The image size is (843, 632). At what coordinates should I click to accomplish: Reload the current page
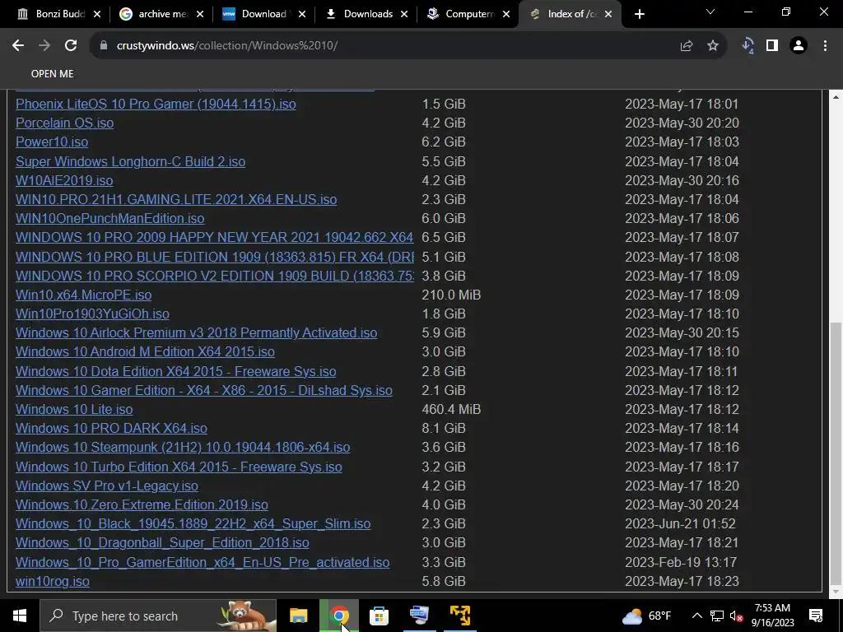point(71,46)
